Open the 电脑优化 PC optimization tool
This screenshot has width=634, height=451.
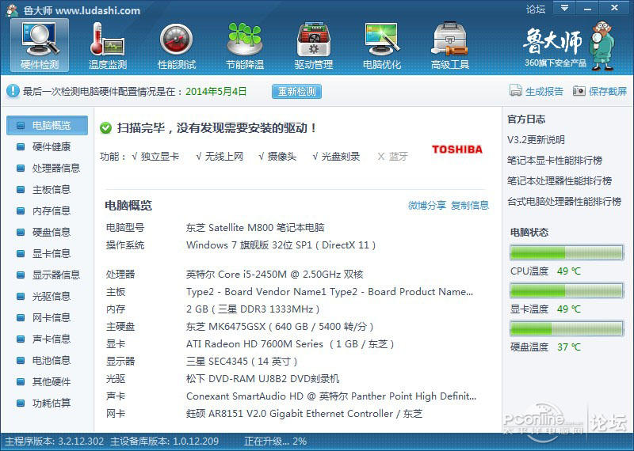[382, 46]
